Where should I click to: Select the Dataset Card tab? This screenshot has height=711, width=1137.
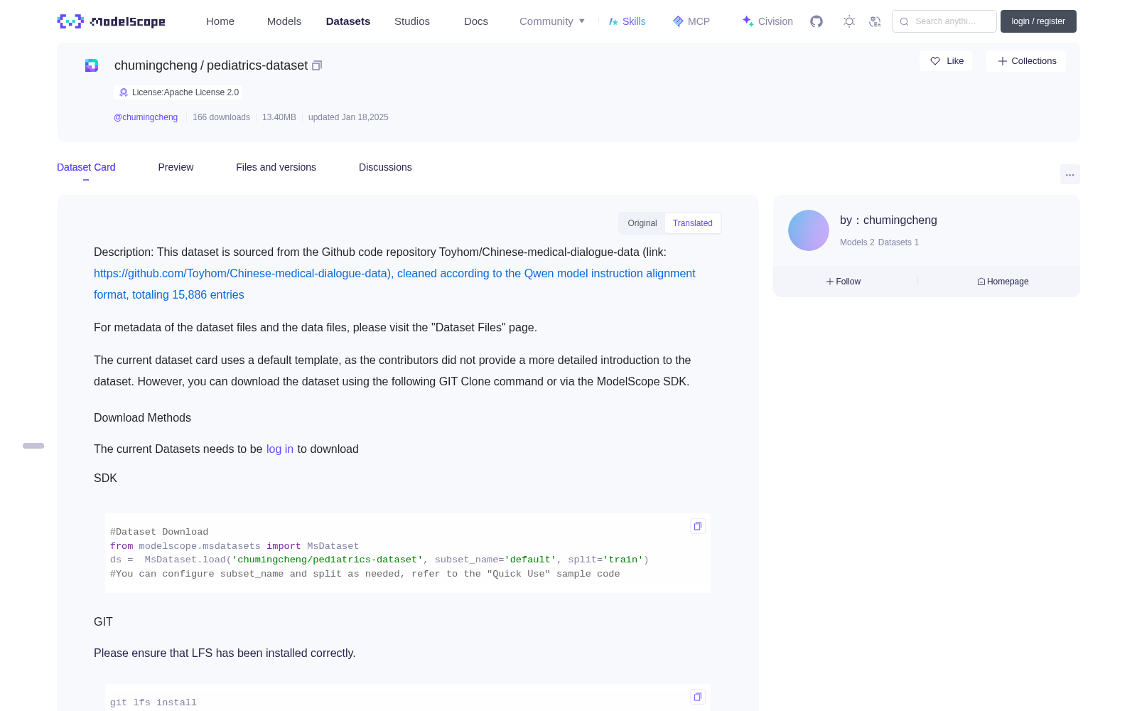pyautogui.click(x=86, y=167)
